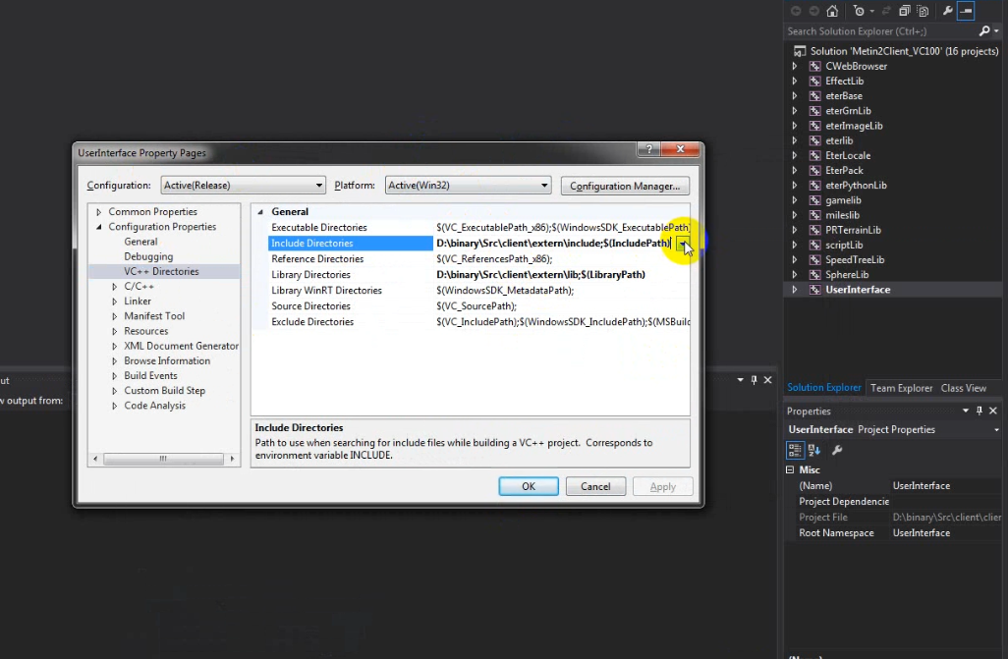Expand the UserInterface project in Solution Explorer
The height and width of the screenshot is (659, 1008).
[x=795, y=290]
